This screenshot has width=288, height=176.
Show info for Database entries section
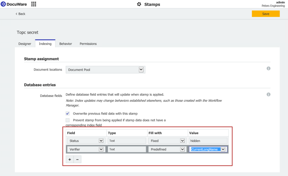click(x=268, y=94)
